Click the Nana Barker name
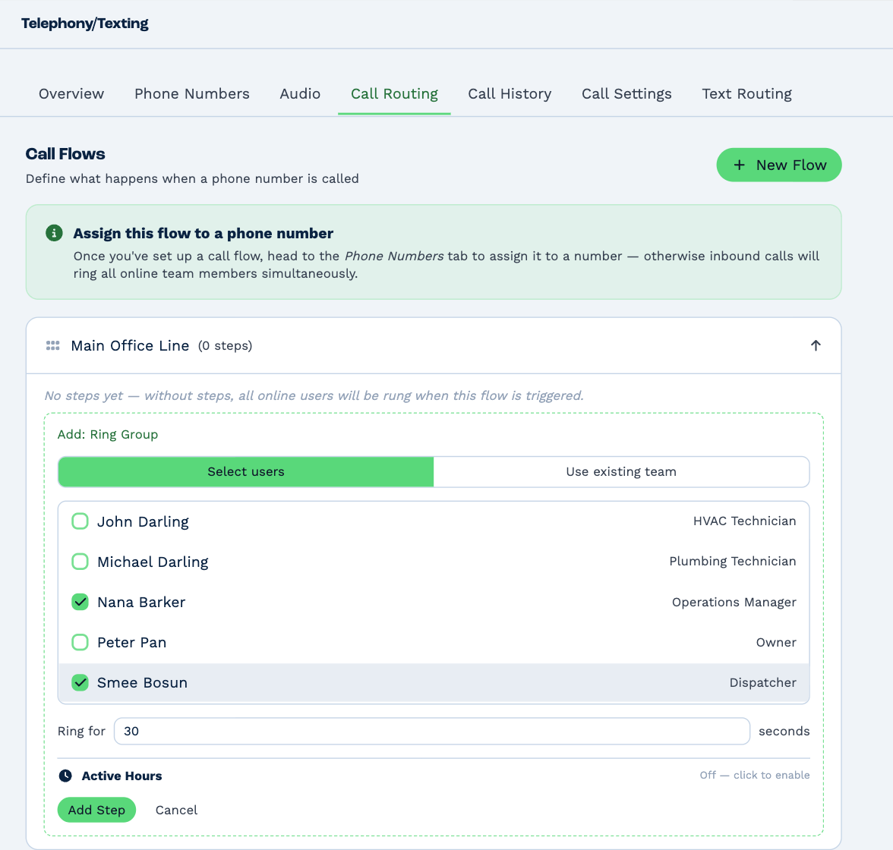 (x=141, y=602)
